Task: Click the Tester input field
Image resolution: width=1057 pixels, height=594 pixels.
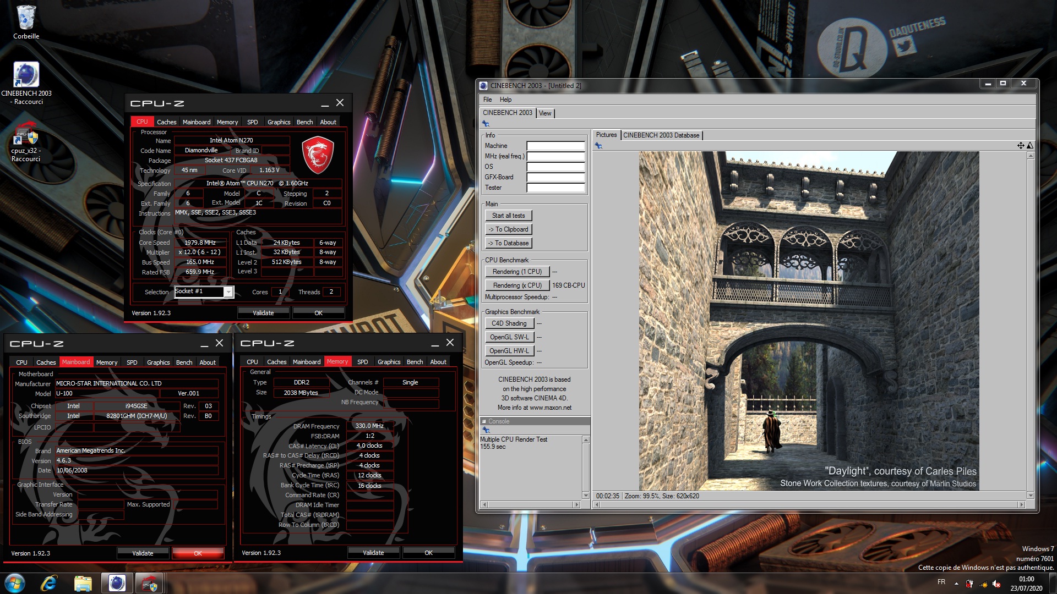Action: tap(555, 188)
